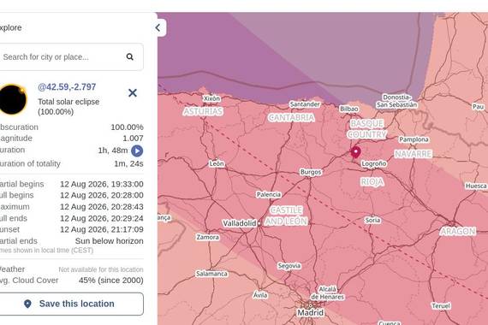Click the CASTILE AND LEÓN region label
The image size is (488, 325).
click(x=286, y=216)
